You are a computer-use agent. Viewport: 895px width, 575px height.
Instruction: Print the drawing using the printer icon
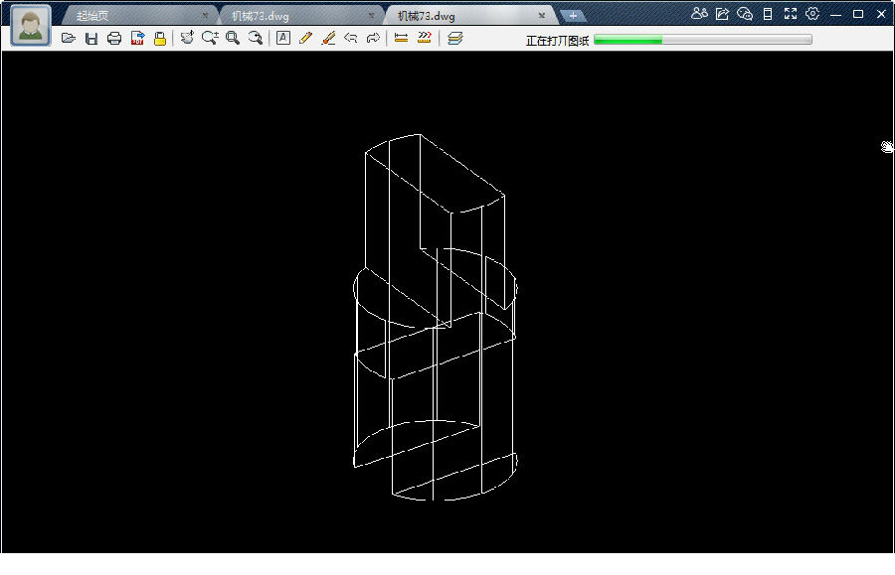[x=114, y=38]
